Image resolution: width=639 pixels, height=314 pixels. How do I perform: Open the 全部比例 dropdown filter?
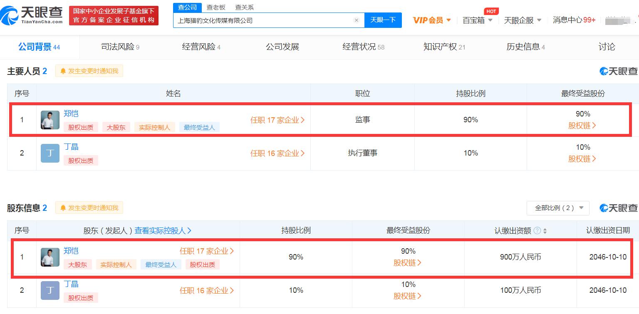(558, 208)
